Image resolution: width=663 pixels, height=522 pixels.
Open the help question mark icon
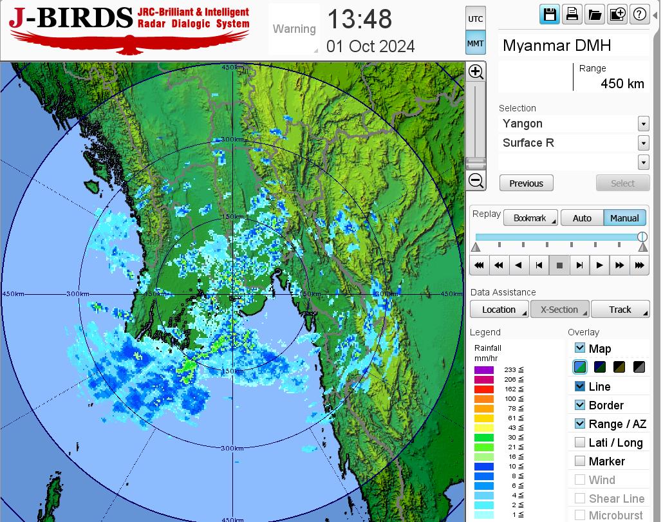pyautogui.click(x=639, y=15)
